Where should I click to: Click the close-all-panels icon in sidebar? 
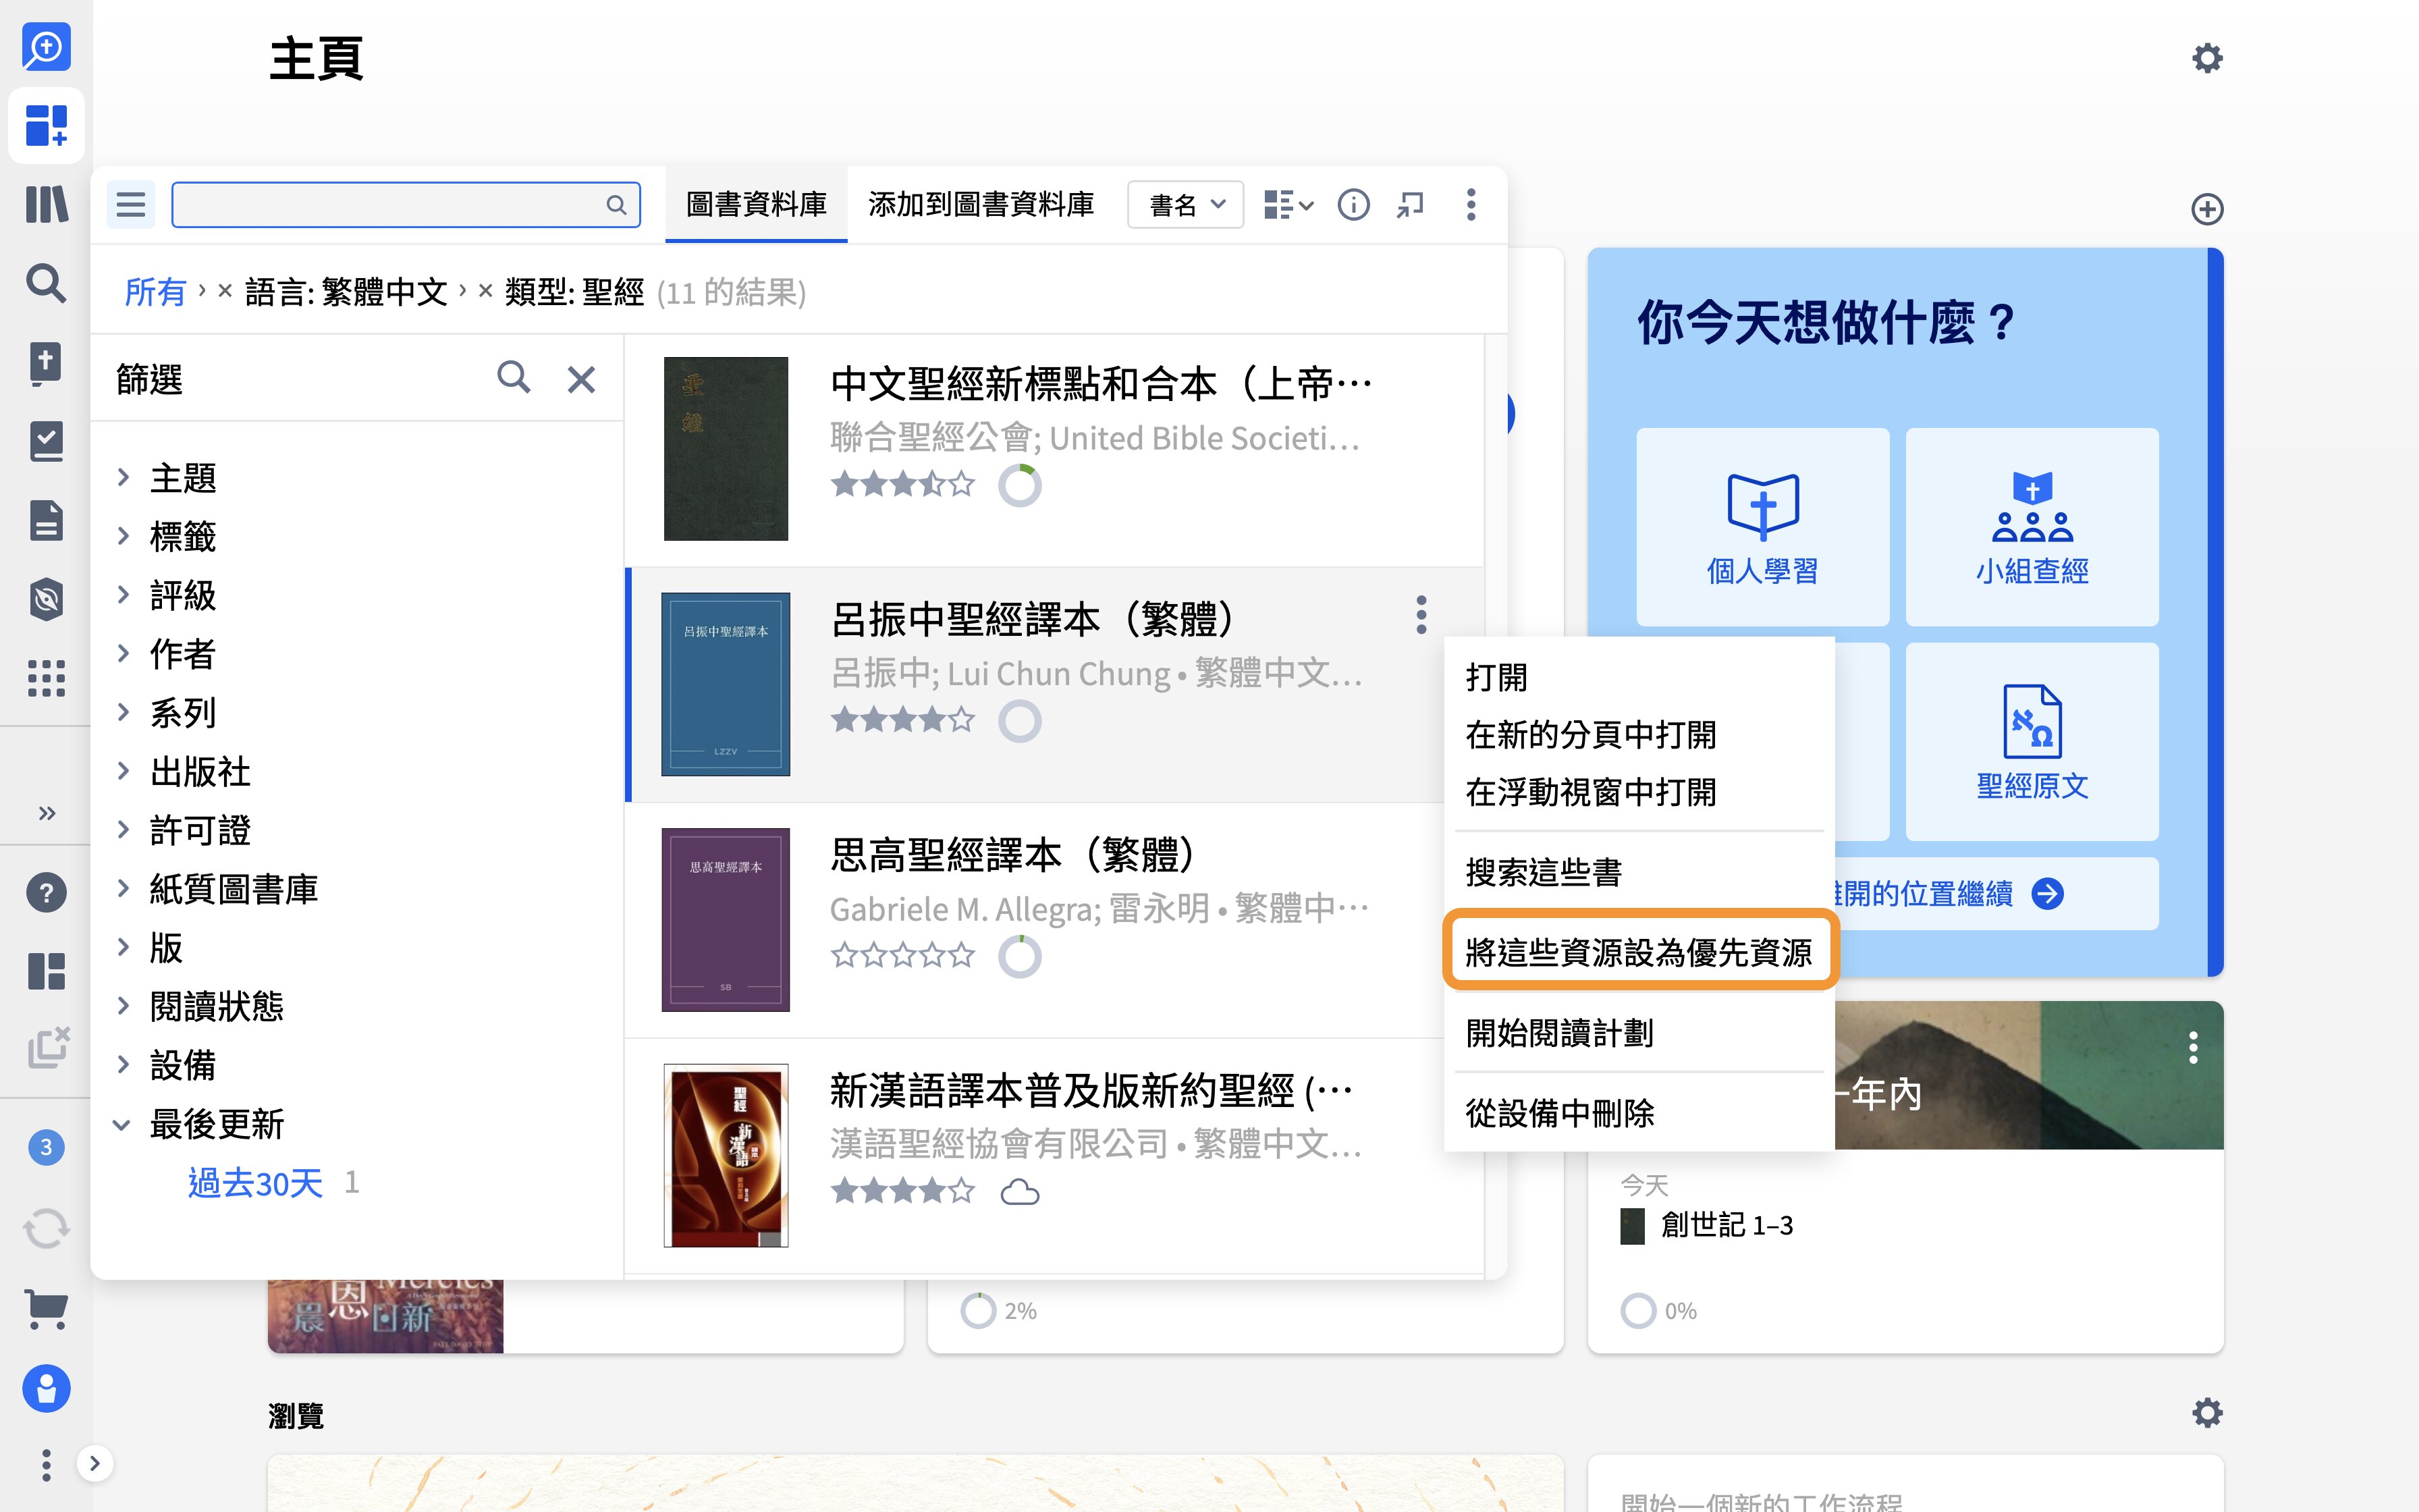[x=47, y=1048]
